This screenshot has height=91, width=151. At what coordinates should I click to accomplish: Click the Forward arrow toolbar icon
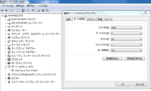click(6, 10)
